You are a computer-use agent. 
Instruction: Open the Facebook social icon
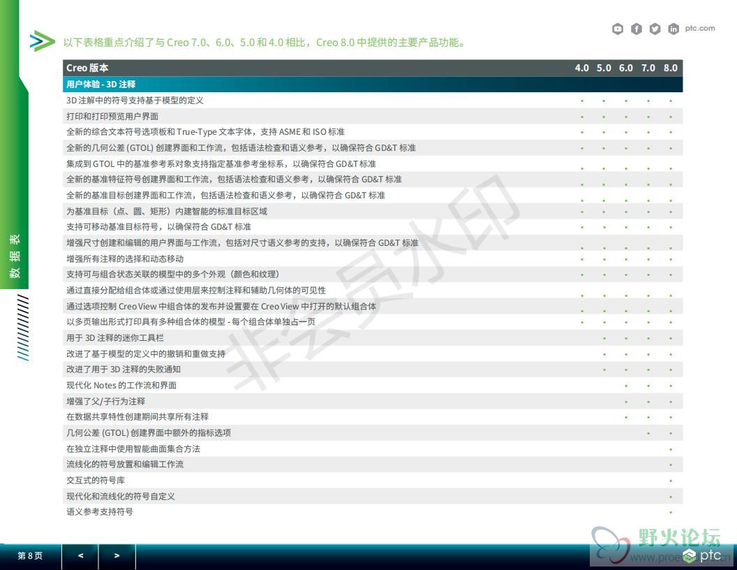(x=636, y=29)
